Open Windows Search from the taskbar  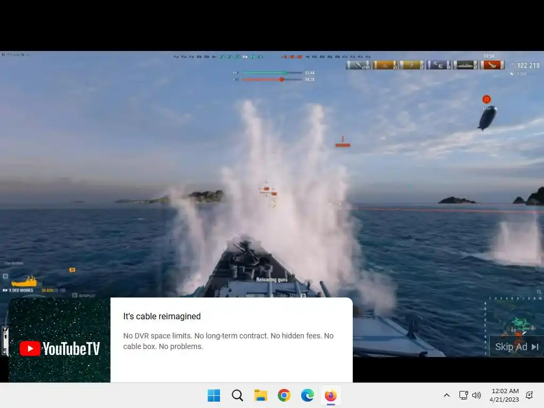tap(237, 395)
